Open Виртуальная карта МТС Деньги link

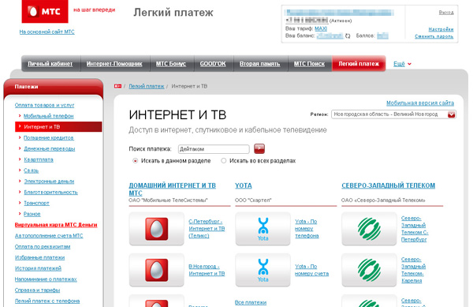(x=56, y=225)
